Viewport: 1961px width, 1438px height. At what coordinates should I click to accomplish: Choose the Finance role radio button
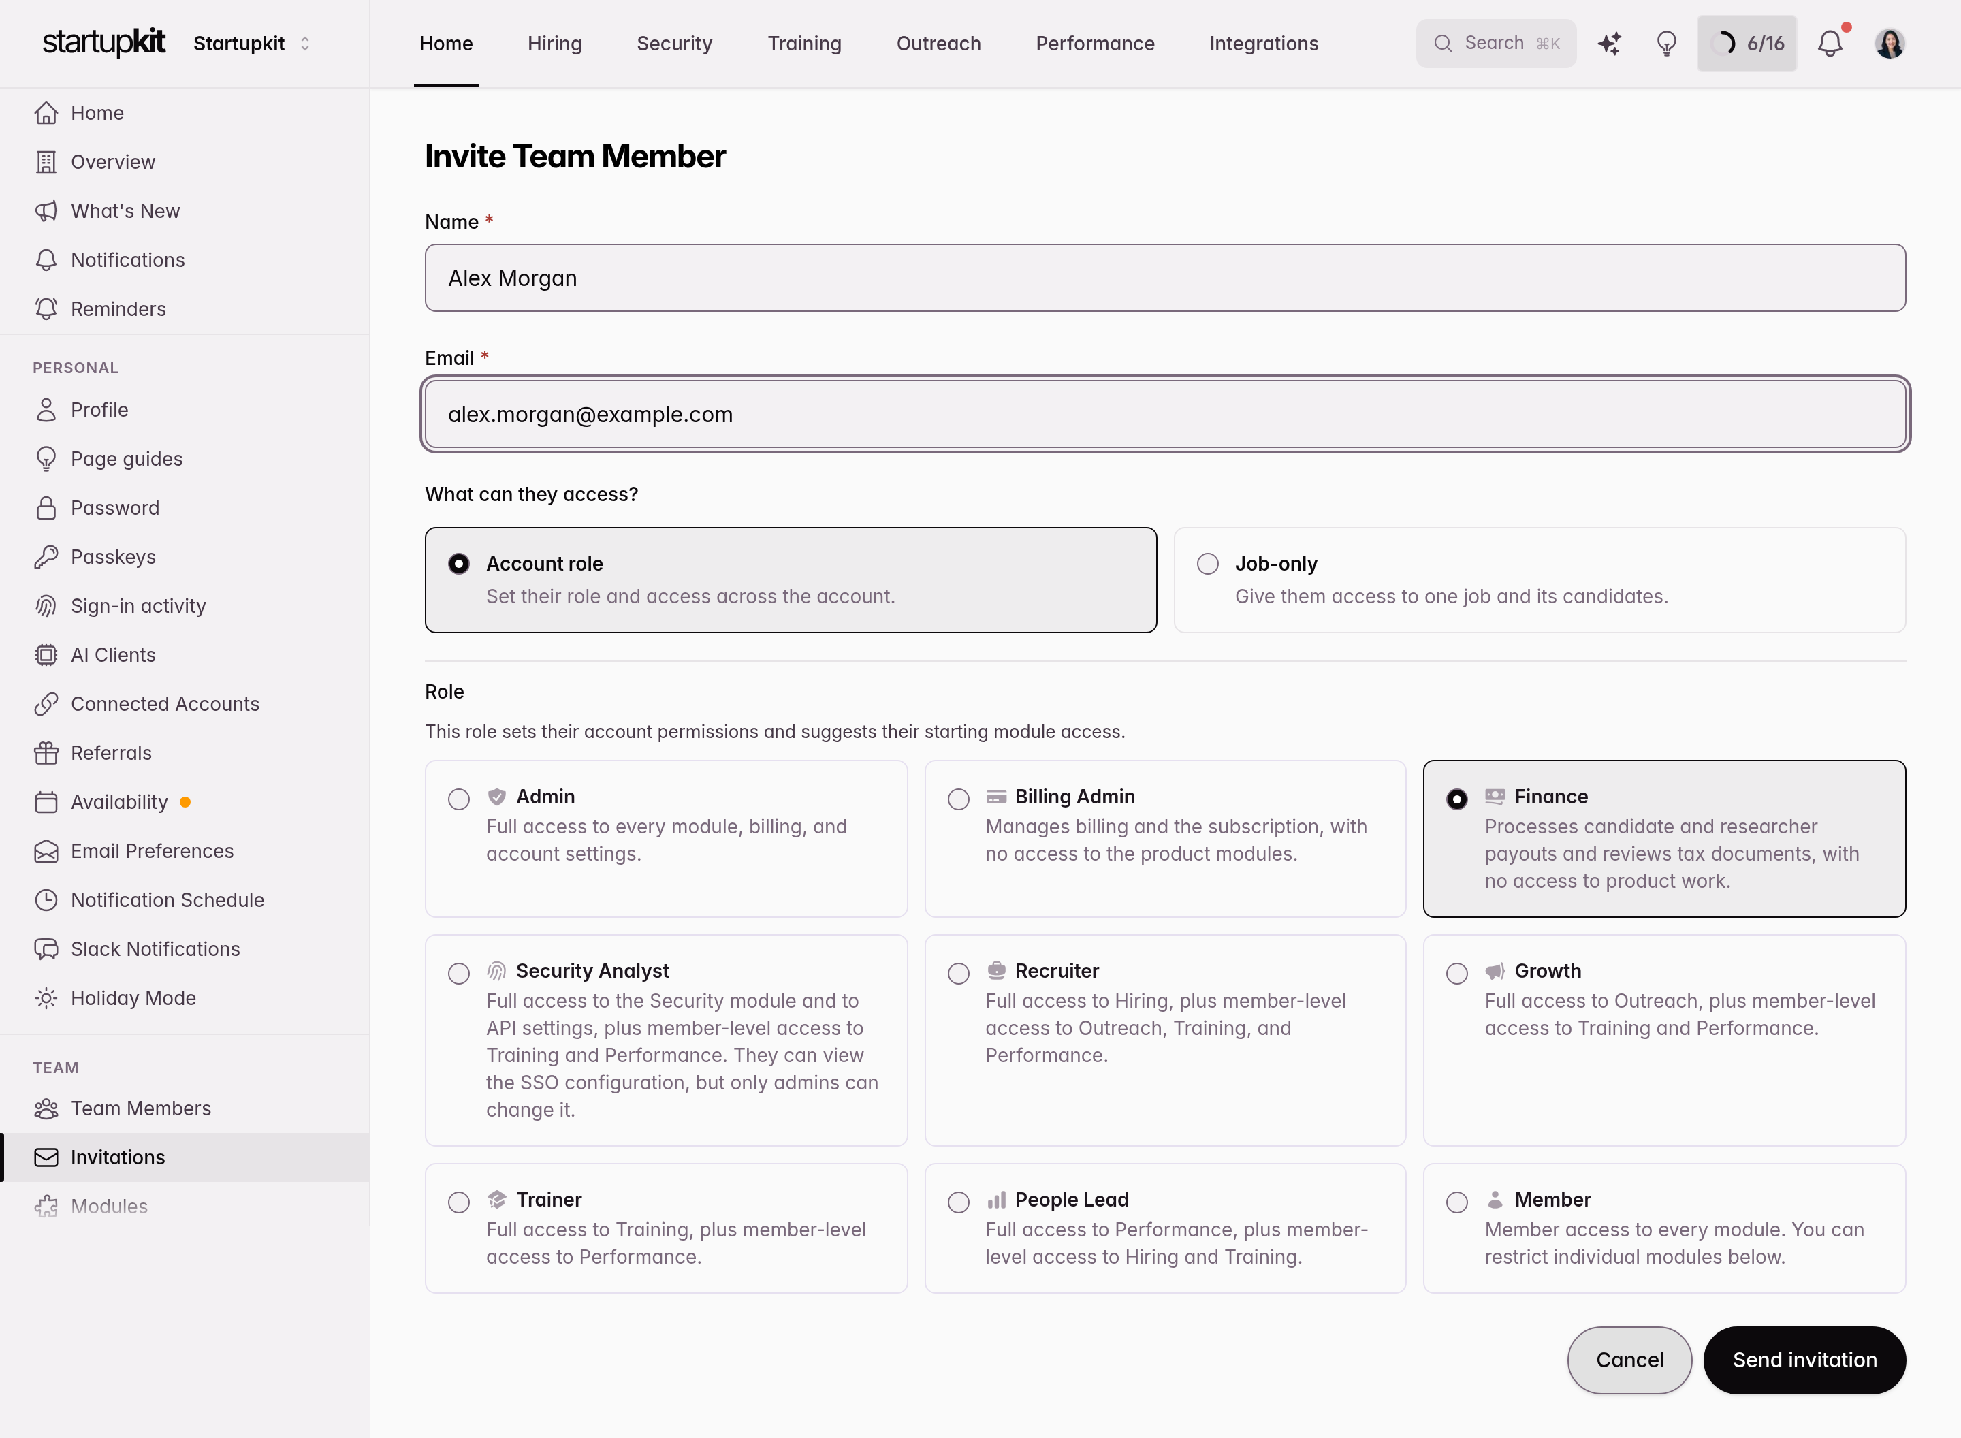coord(1456,799)
